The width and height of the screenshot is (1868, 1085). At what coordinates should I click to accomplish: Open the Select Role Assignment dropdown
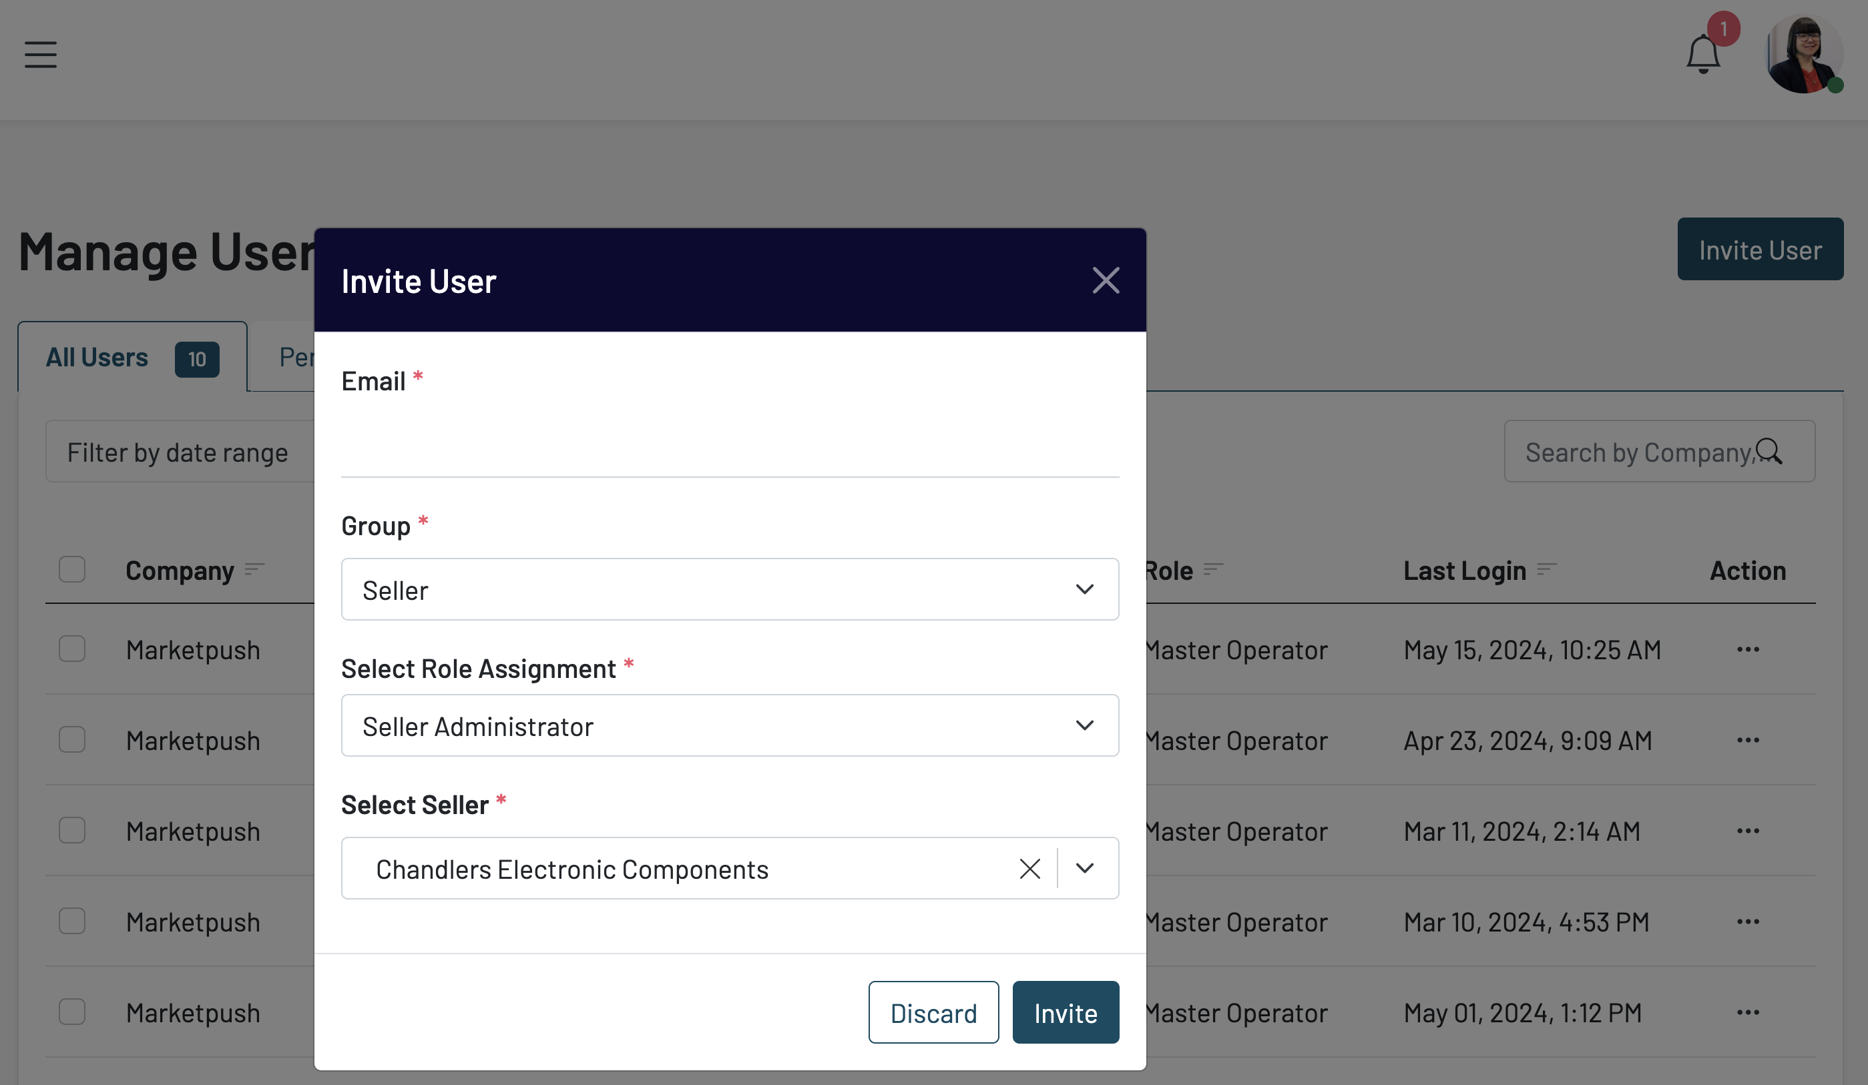[x=730, y=726]
